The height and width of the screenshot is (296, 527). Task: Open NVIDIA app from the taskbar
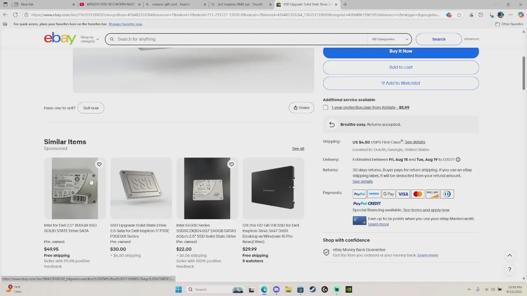[x=349, y=289]
